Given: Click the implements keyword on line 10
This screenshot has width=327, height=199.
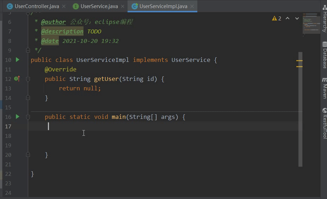Looking at the screenshot, I should point(150,60).
